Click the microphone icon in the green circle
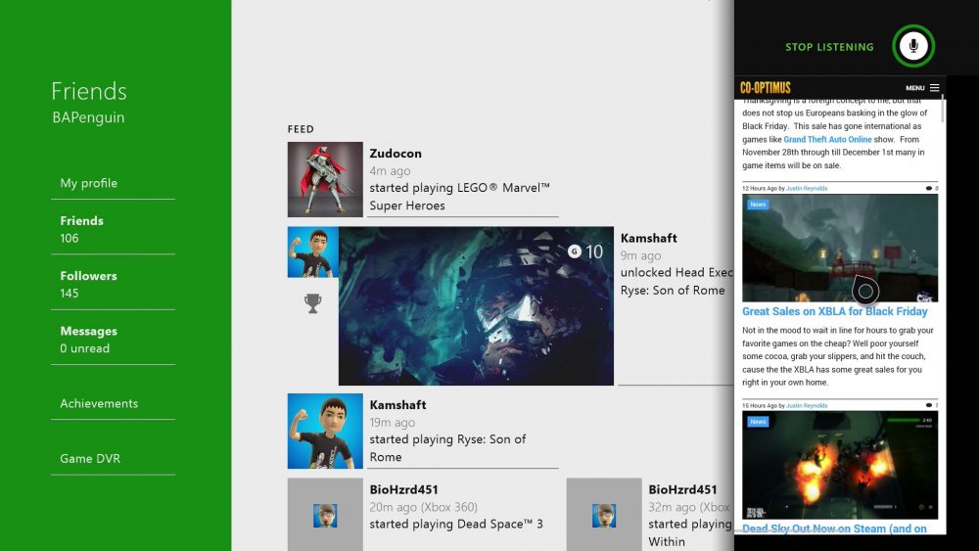 pos(913,46)
